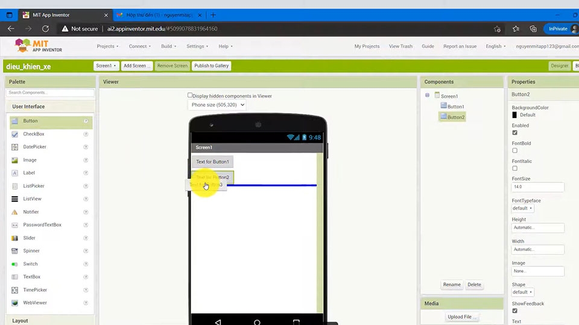The height and width of the screenshot is (325, 579).
Task: Click the Rename component button
Action: coord(452,285)
